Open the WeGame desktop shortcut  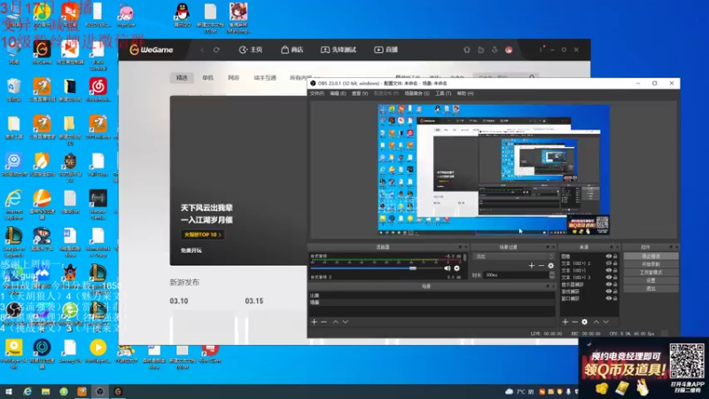pos(42,51)
